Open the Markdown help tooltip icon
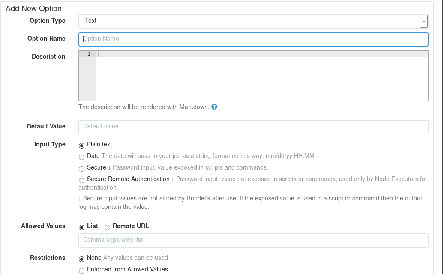The image size is (444, 274). click(x=214, y=107)
